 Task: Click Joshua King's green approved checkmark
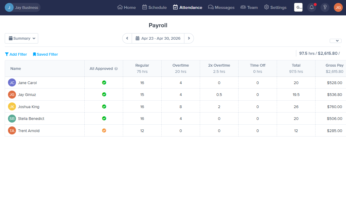pyautogui.click(x=104, y=106)
